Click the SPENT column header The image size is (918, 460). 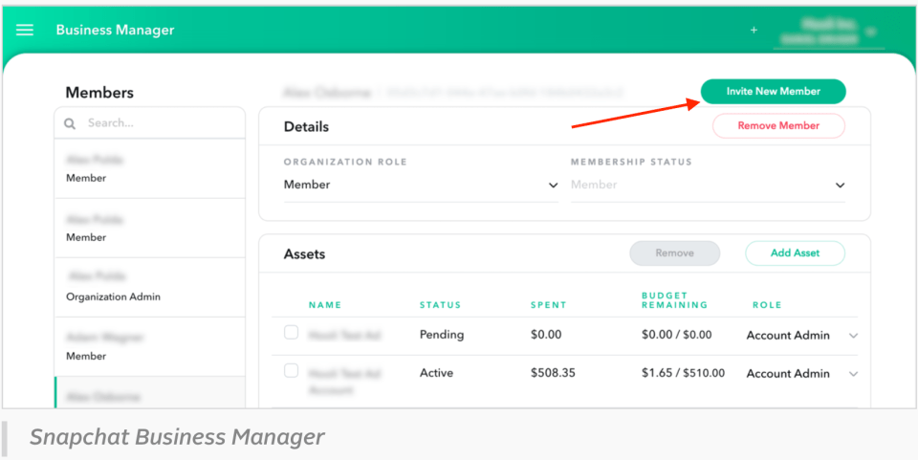coord(549,305)
